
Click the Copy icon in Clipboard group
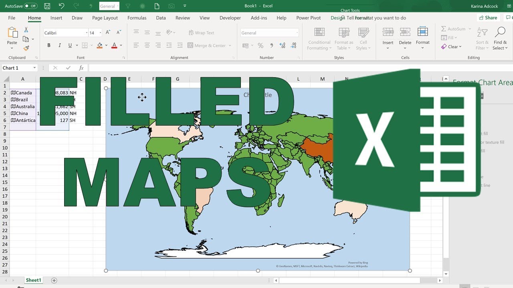coord(26,39)
